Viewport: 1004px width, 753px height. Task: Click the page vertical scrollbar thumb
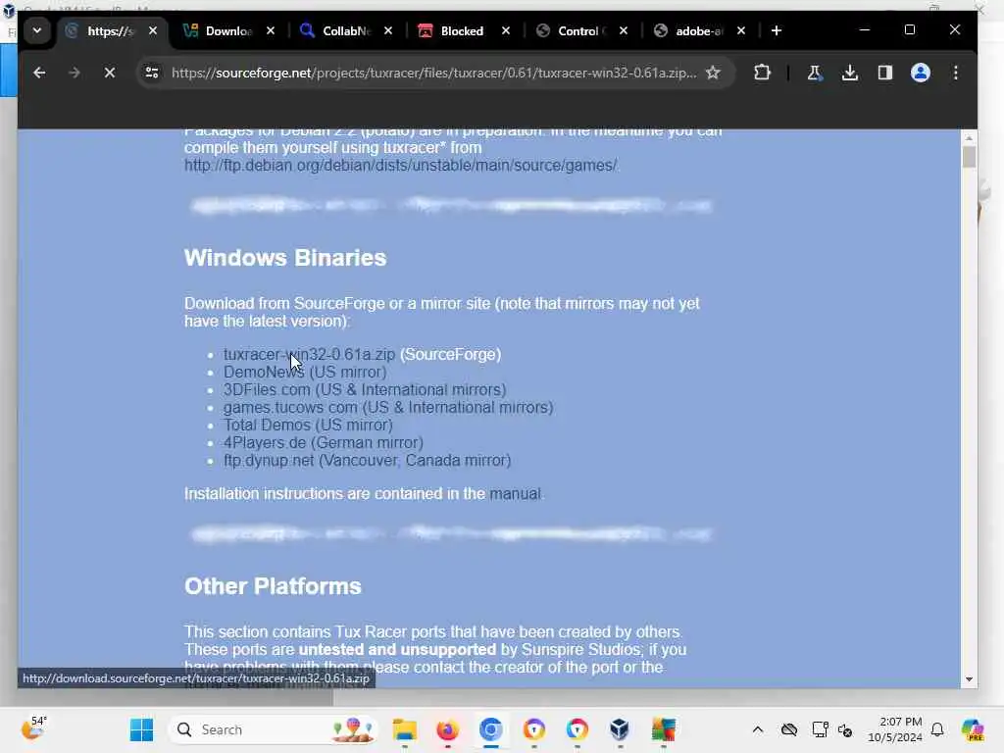coord(969,157)
